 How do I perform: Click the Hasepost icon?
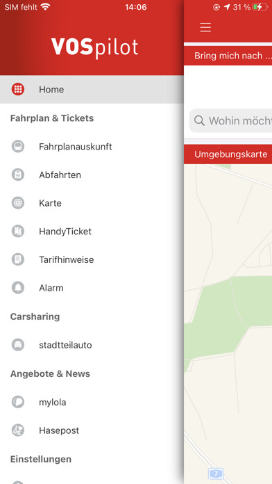click(18, 430)
